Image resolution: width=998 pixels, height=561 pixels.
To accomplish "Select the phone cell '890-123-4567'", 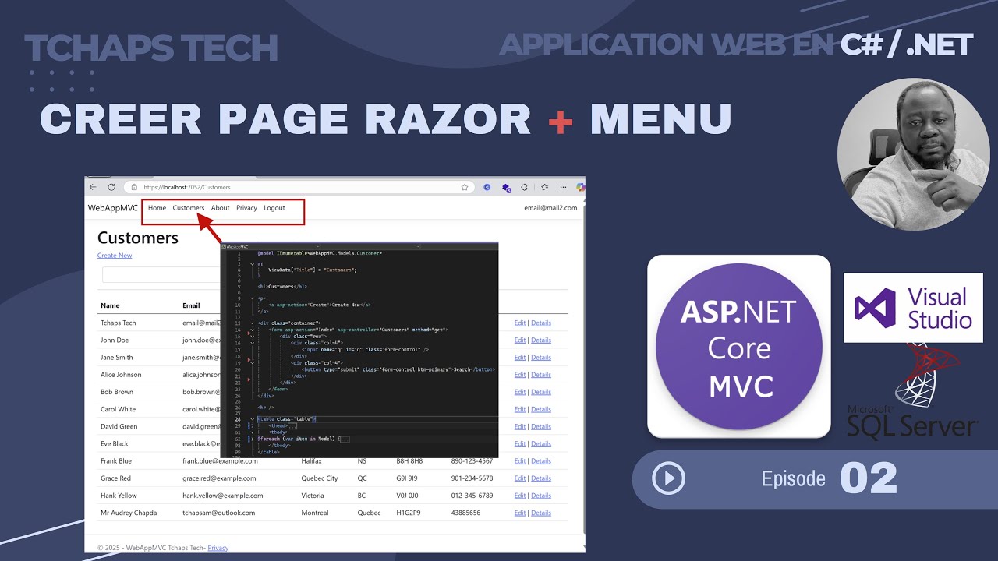I will [x=472, y=460].
